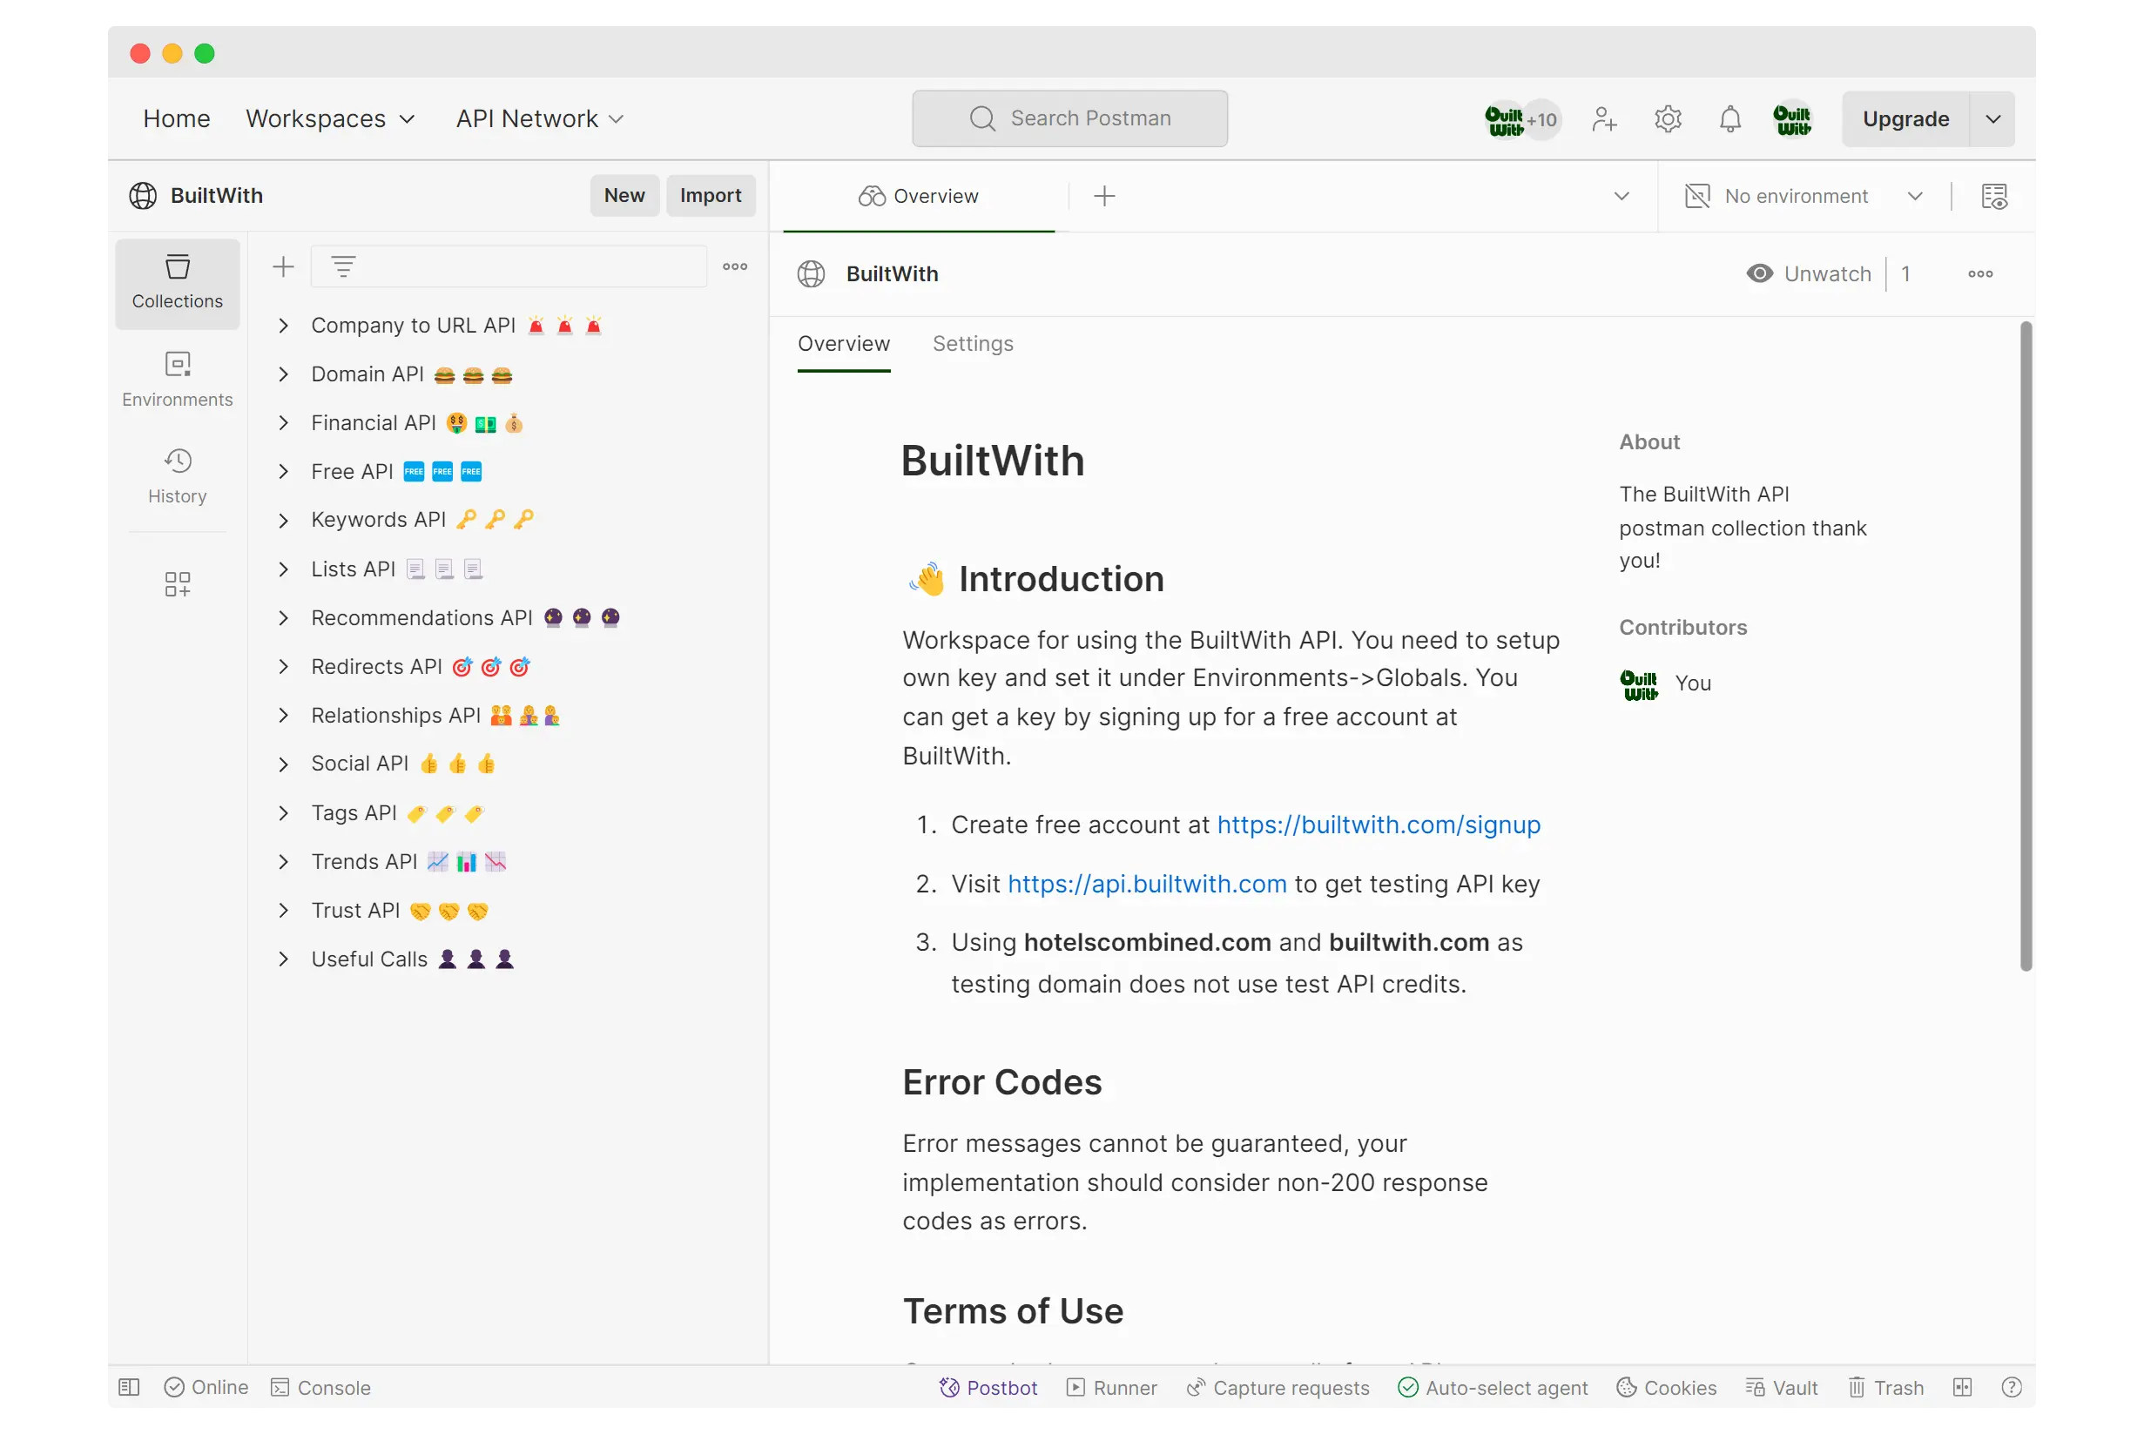Viewport: 2144px width, 1434px height.
Task: Open the settings gear icon
Action: 1668,119
